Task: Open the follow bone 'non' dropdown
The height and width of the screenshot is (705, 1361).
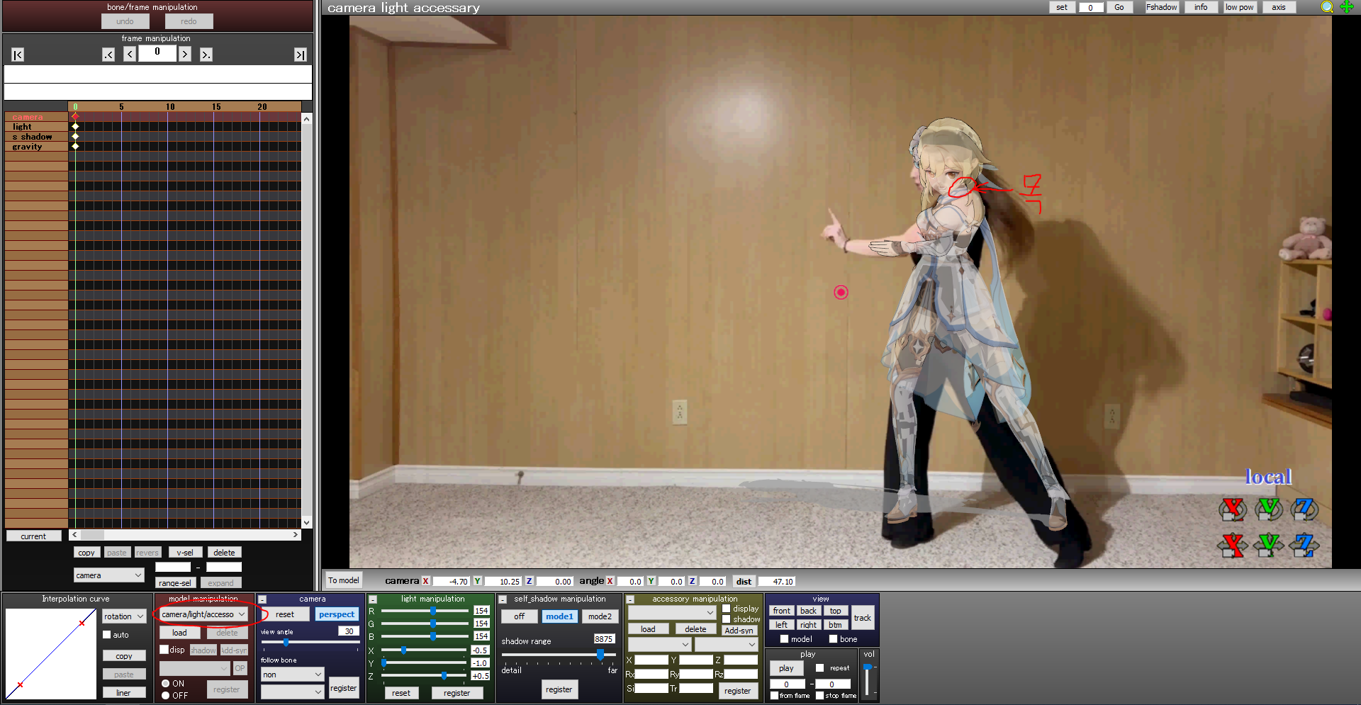Action: coord(292,675)
